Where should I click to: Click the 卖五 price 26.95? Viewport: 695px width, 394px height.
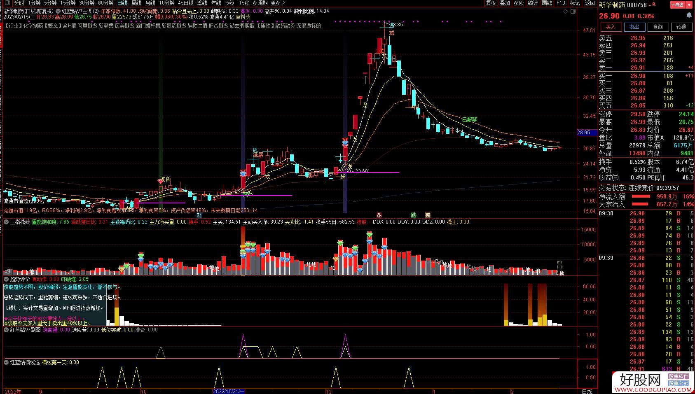point(638,38)
